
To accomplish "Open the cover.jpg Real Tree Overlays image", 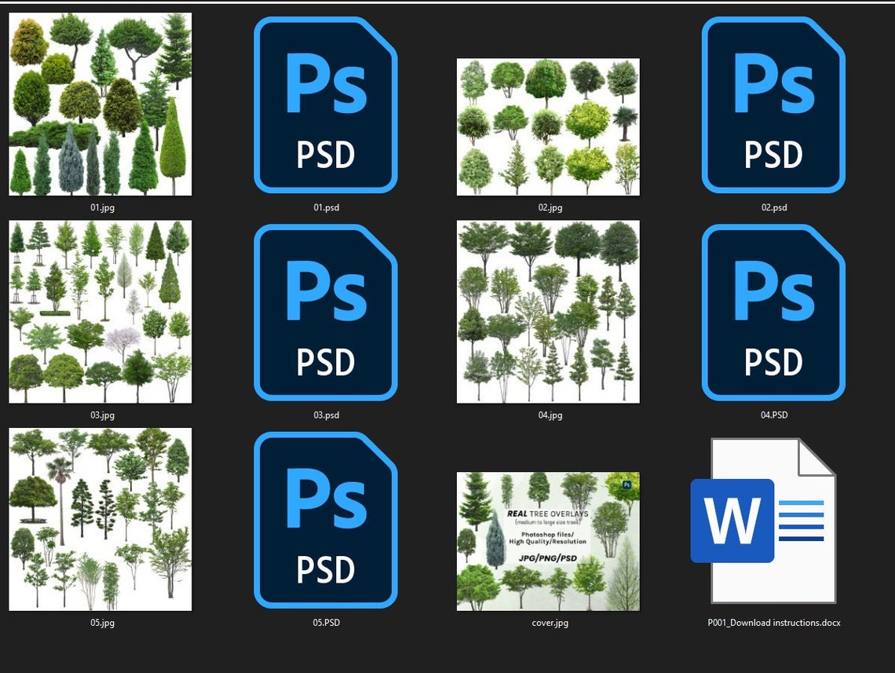I will 549,538.
